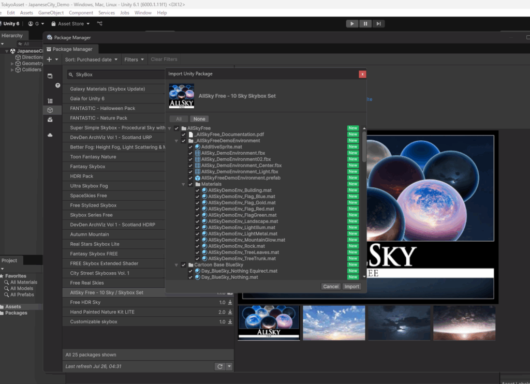The width and height of the screenshot is (530, 384).
Task: Click the Clear Filters button
Action: click(164, 59)
